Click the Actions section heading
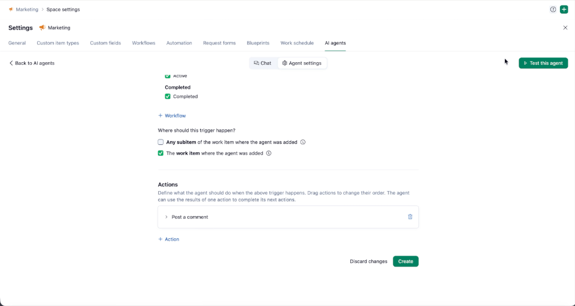 168,184
